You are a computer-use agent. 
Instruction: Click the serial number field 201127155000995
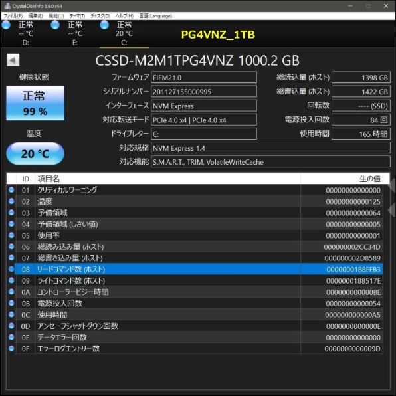pyautogui.click(x=204, y=92)
